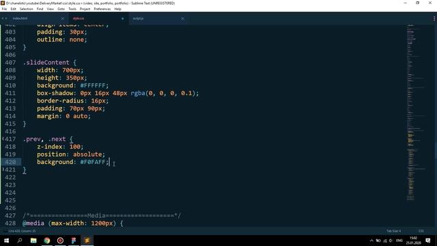Click the #F0FAFF color value
Screen dimensions: 437x246
(x=93, y=162)
